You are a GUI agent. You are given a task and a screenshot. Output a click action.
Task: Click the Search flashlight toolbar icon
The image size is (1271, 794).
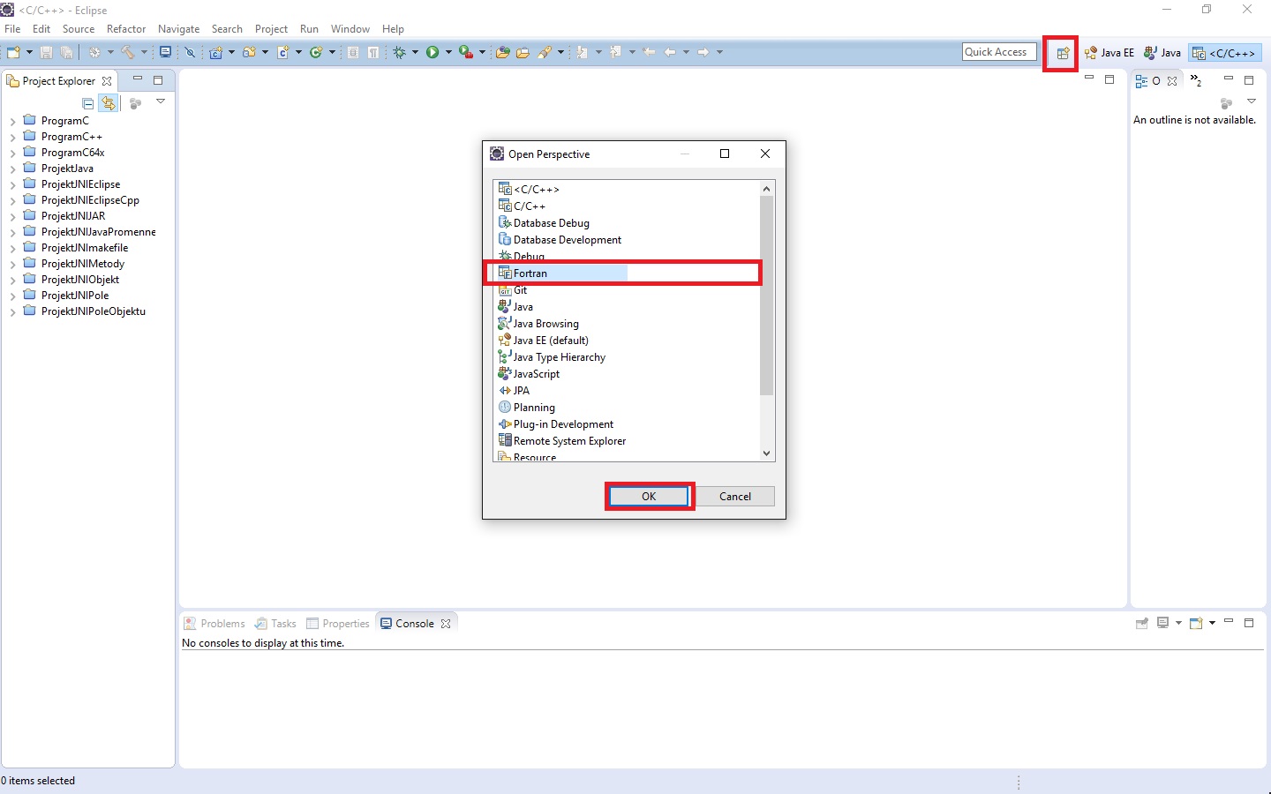[545, 52]
